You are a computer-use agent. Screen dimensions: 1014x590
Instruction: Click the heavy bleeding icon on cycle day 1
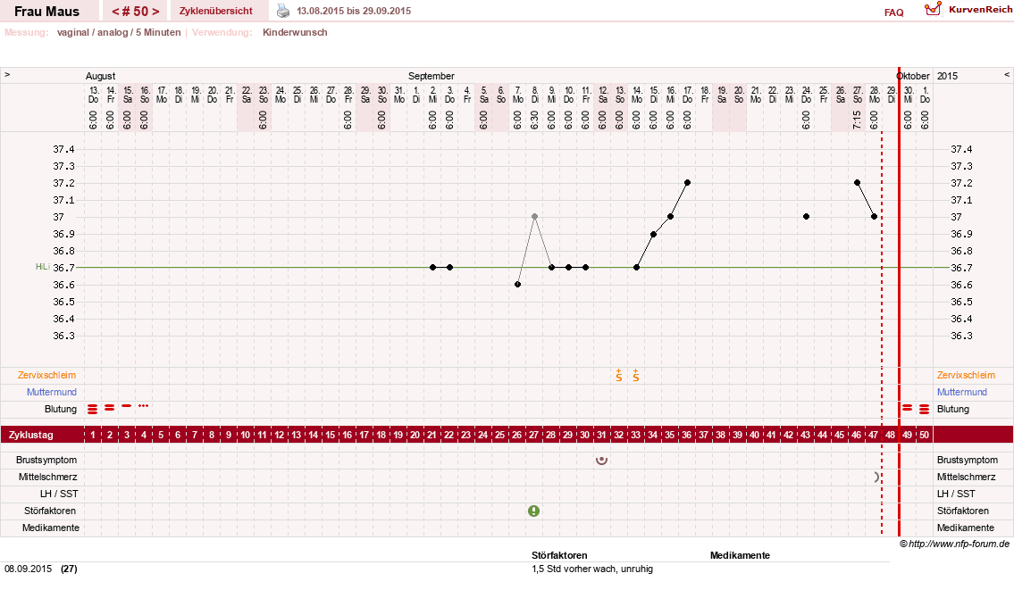tap(93, 409)
